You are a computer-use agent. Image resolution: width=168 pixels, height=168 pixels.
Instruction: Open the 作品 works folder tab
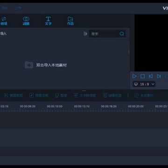(70, 21)
